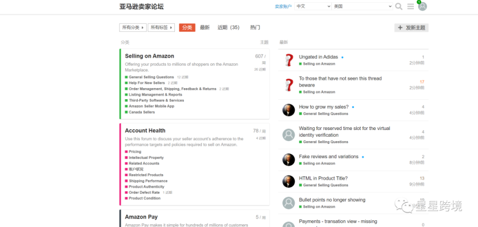Click the 亚马逊卖家论坛 site title
478x227 pixels.
(x=142, y=7)
